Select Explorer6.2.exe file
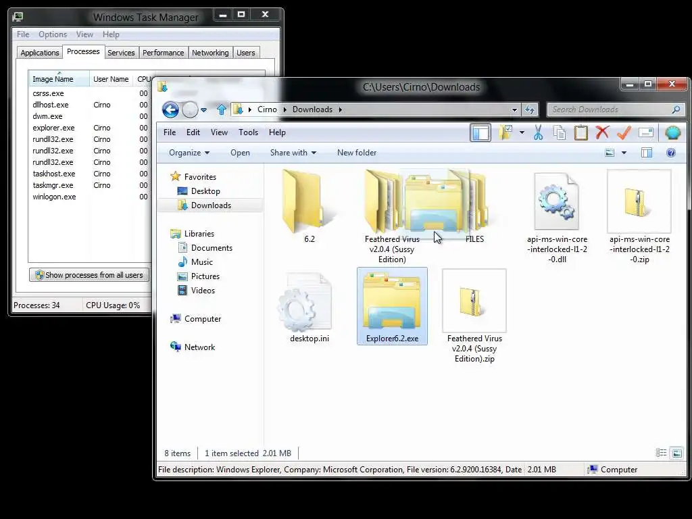The height and width of the screenshot is (519, 692). point(392,306)
